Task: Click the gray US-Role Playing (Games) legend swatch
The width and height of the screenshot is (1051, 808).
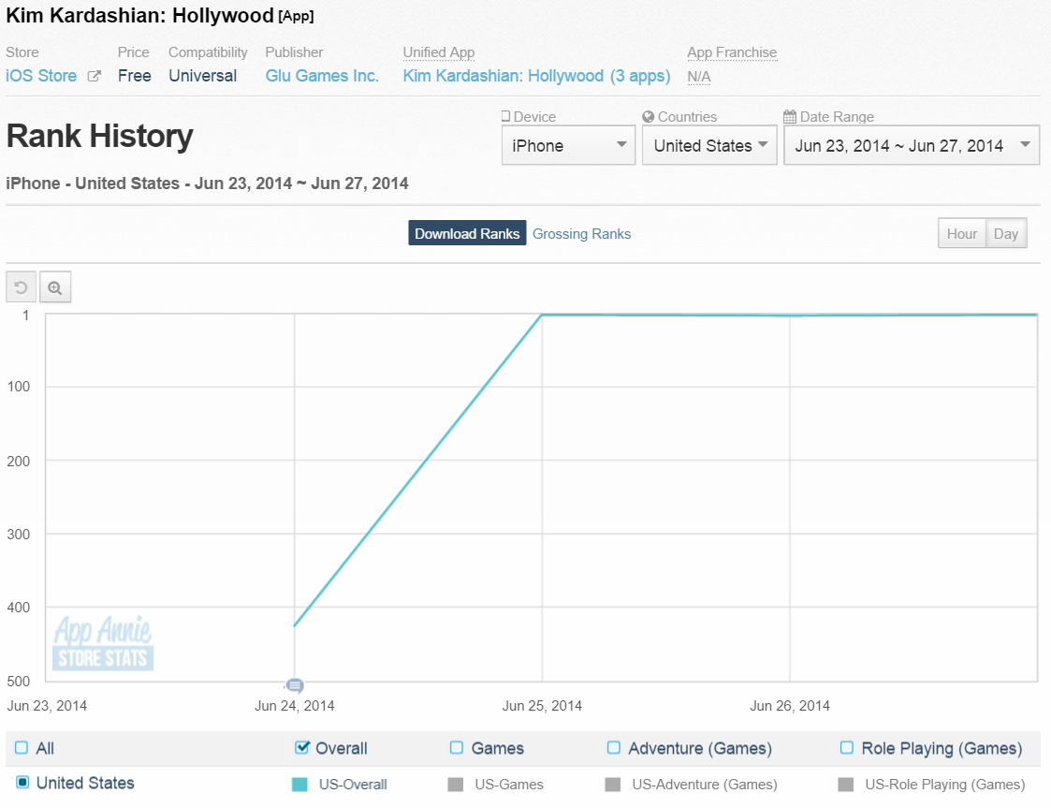Action: tap(846, 785)
